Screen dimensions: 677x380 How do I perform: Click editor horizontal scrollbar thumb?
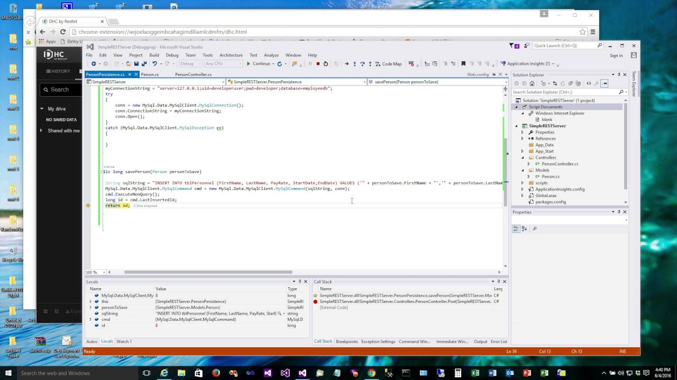[208, 272]
